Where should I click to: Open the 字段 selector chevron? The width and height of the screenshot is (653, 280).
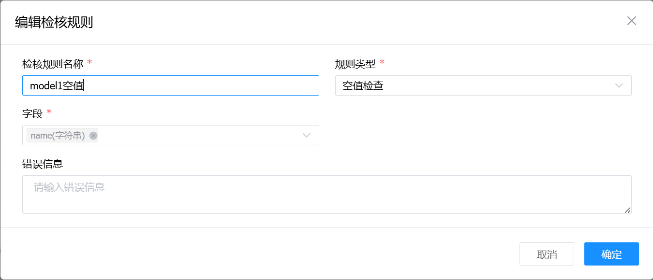pyautogui.click(x=306, y=135)
